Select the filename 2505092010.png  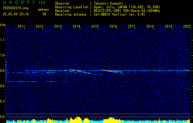pos(16,8)
